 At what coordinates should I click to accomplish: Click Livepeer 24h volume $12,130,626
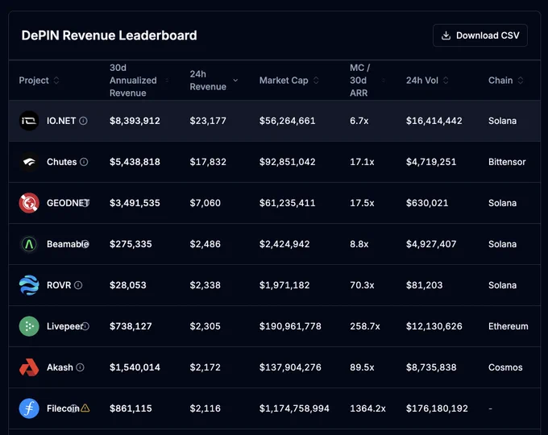click(434, 326)
